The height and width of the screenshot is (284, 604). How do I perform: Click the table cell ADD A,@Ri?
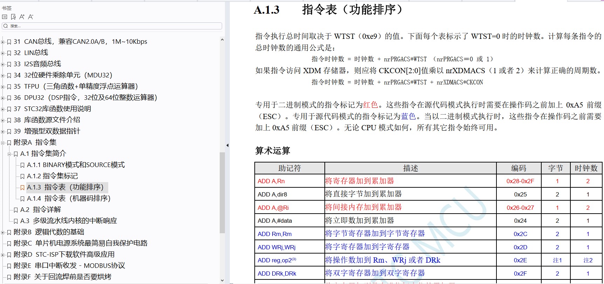click(290, 208)
